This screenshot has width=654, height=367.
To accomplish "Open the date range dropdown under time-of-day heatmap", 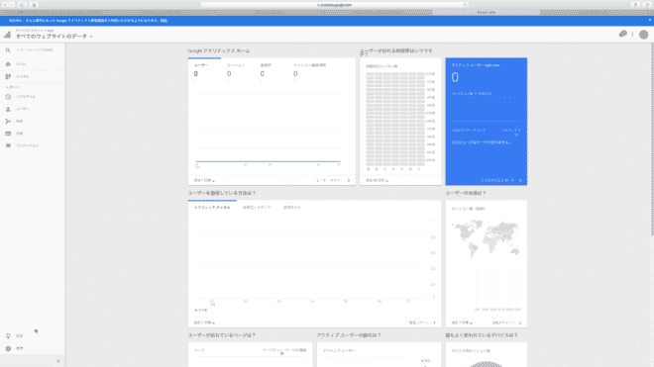I will [x=377, y=180].
